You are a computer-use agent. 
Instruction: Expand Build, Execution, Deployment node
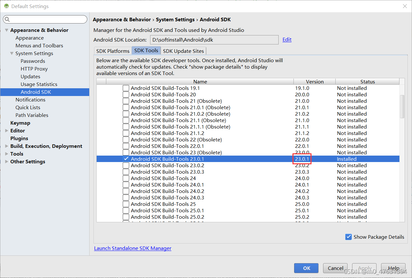7,146
